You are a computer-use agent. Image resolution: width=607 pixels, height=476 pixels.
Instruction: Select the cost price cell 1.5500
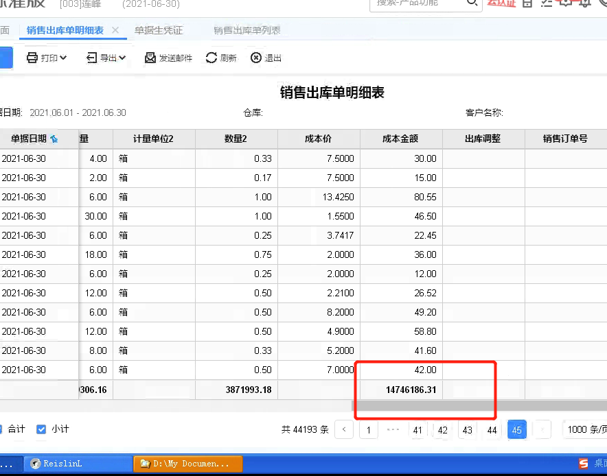tap(319, 216)
